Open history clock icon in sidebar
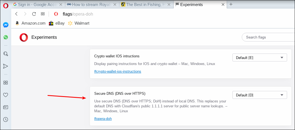This screenshot has width=295, height=130. click(x=6, y=119)
